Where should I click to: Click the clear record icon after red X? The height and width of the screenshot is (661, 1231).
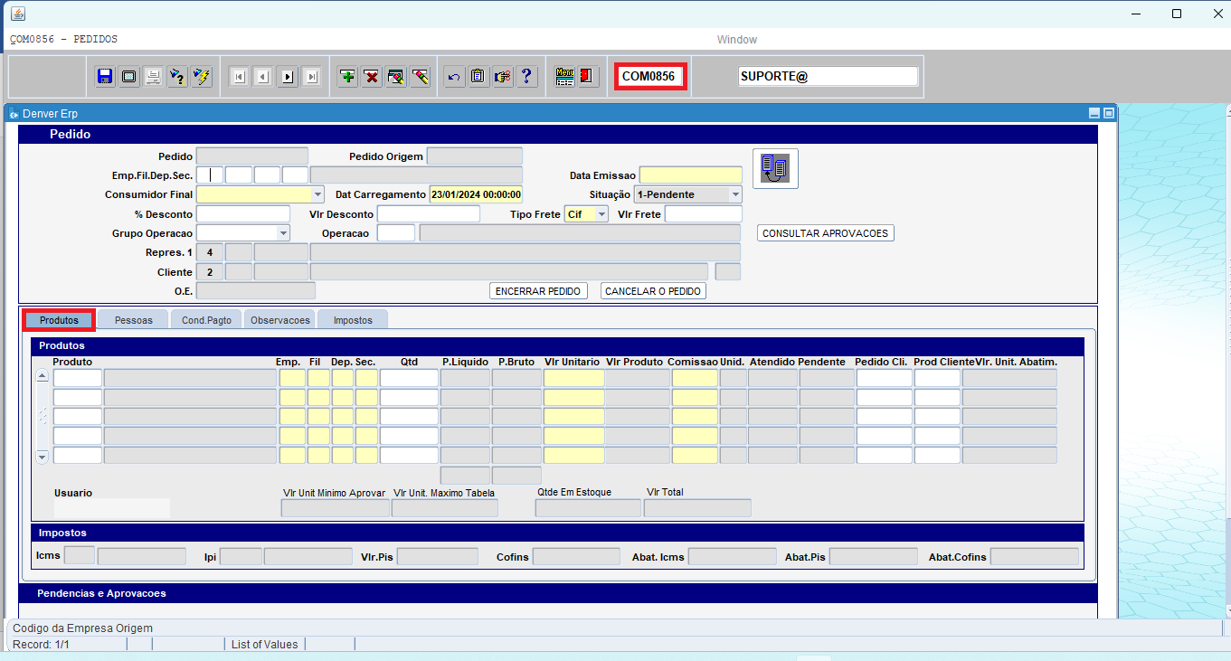(x=395, y=77)
